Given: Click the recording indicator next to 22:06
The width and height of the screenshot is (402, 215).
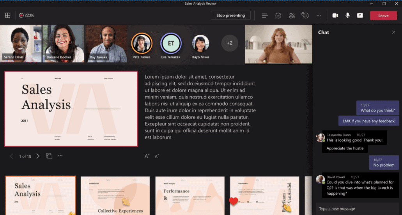Looking at the screenshot, I should pos(21,15).
